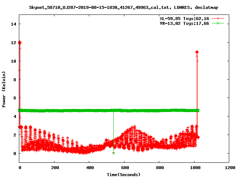Click the red spike peak at 12 Kelvin

[20, 43]
